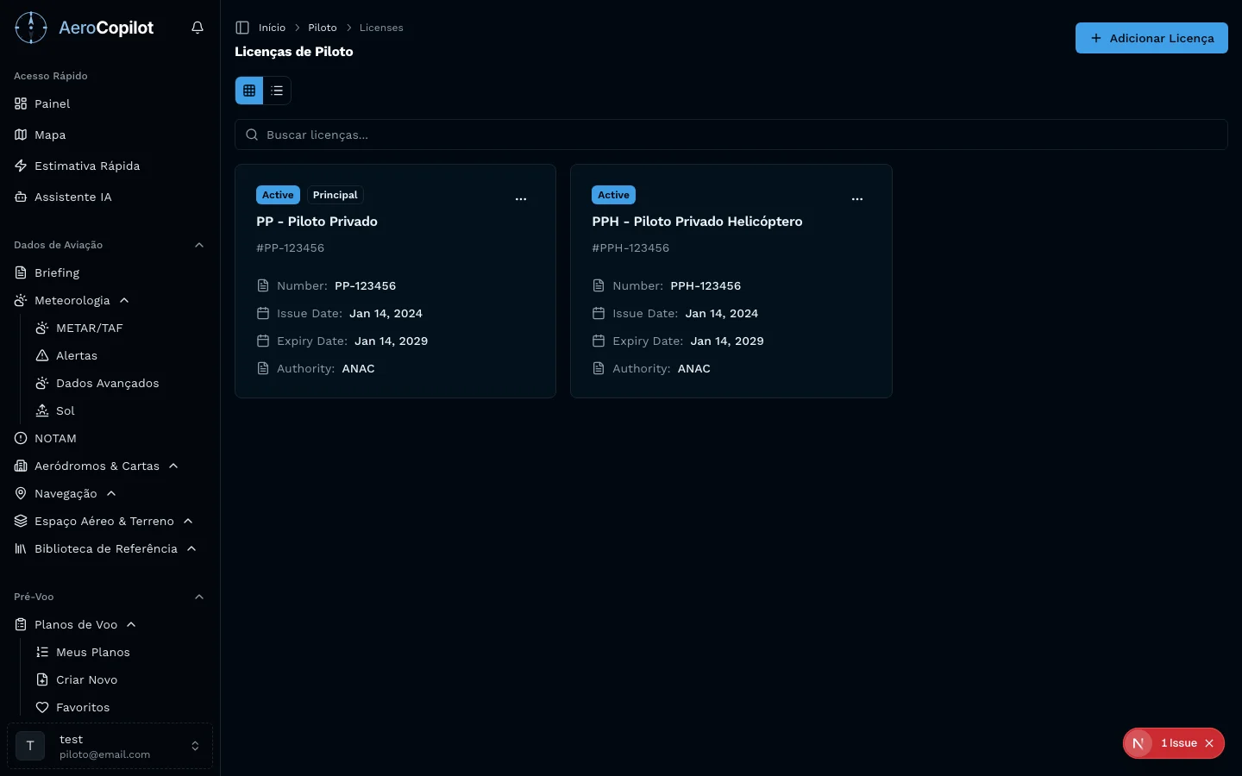Switch to list view
Screen dimensions: 1242x776
[277, 91]
